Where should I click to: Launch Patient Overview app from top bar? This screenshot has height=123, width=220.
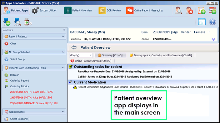coord(78,10)
